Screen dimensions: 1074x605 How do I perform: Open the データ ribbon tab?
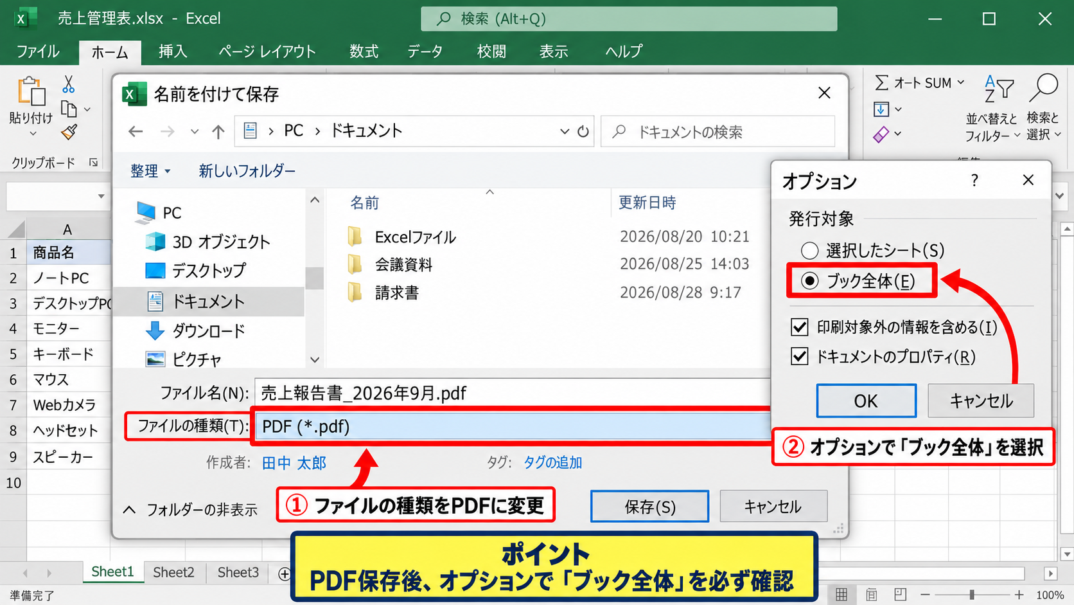pos(425,51)
